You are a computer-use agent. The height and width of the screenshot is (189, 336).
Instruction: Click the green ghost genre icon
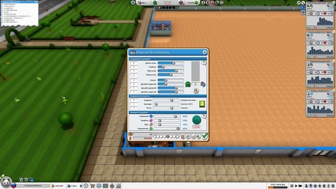click(188, 84)
